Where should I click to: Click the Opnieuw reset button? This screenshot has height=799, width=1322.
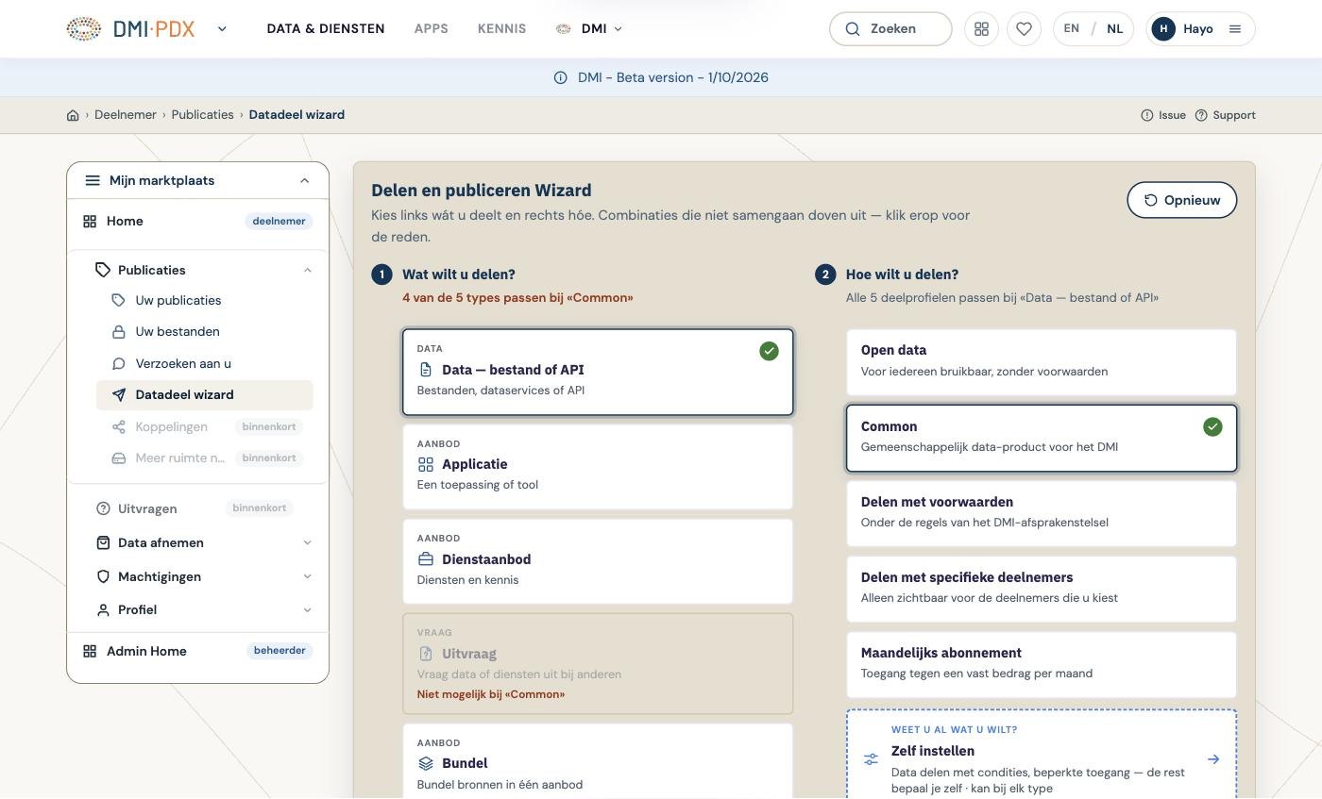pos(1182,200)
